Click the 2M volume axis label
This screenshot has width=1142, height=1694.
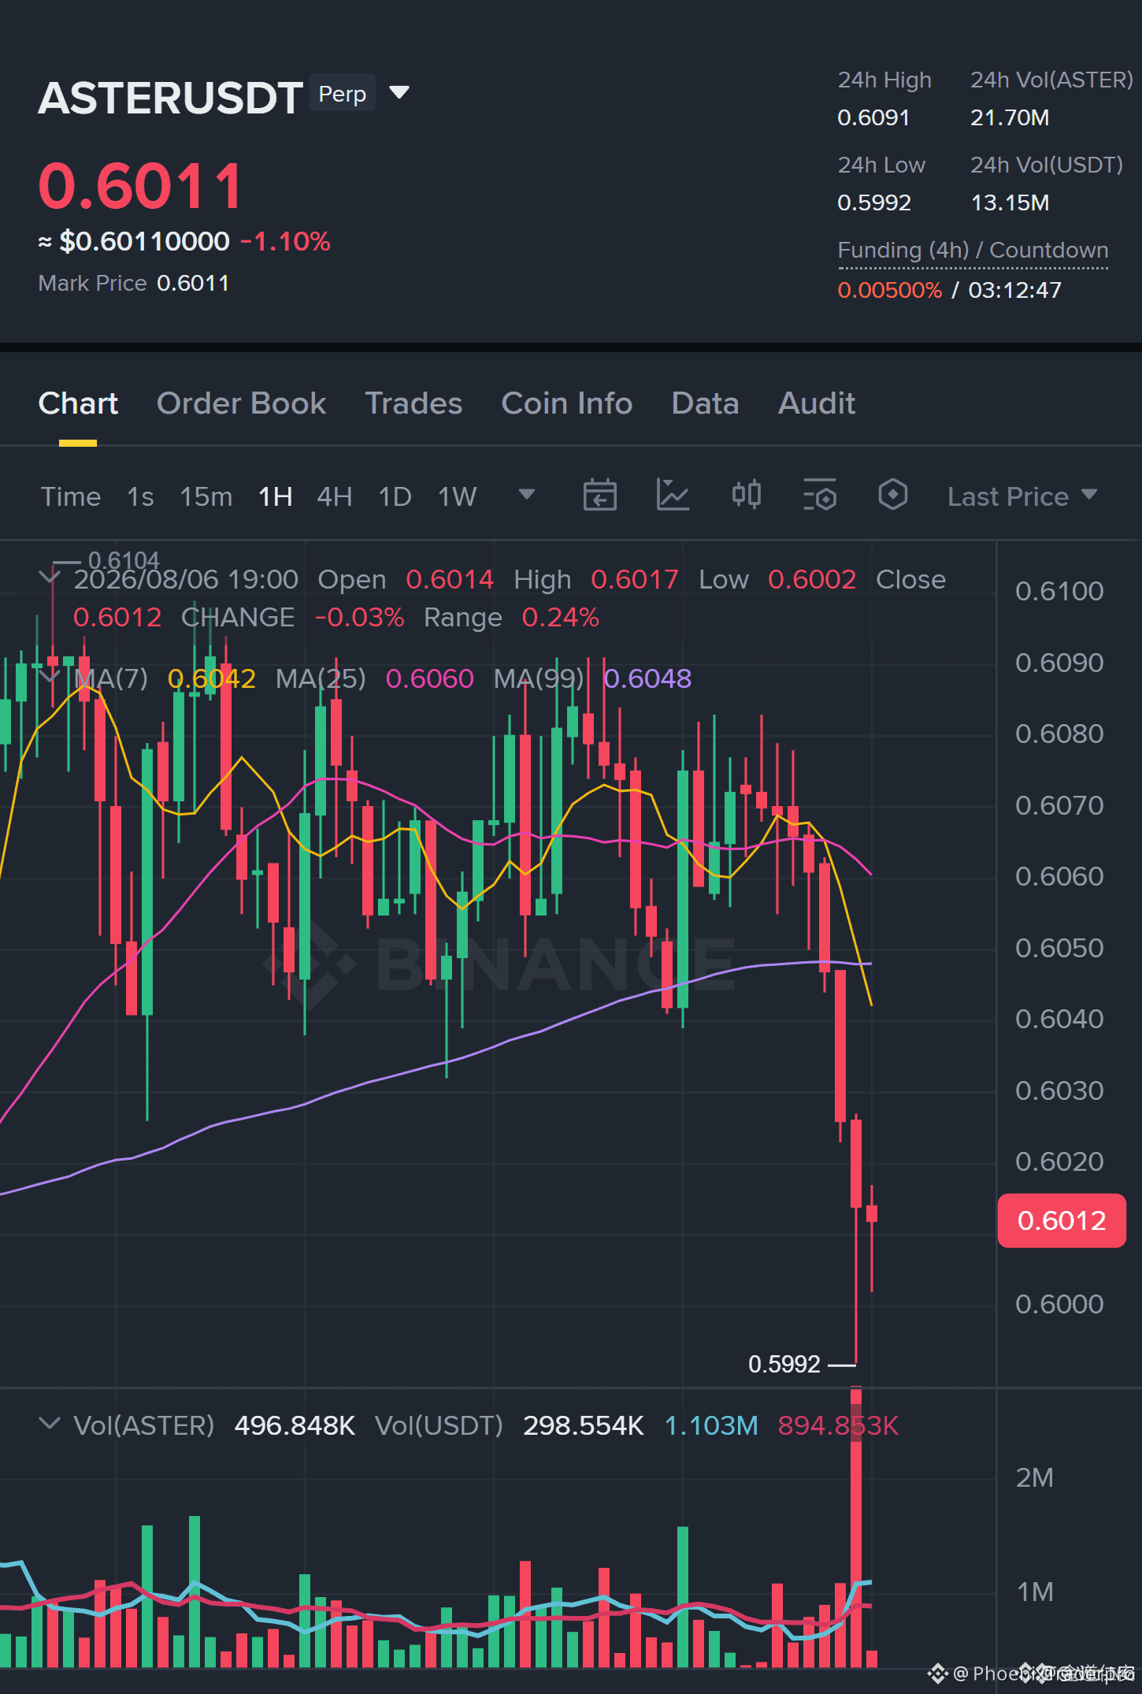pyautogui.click(x=1034, y=1477)
